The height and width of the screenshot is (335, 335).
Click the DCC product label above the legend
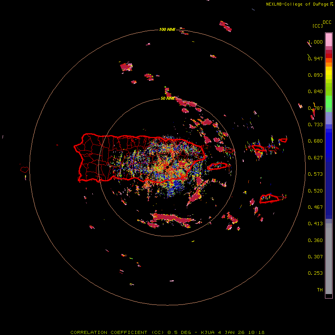pos(327,22)
